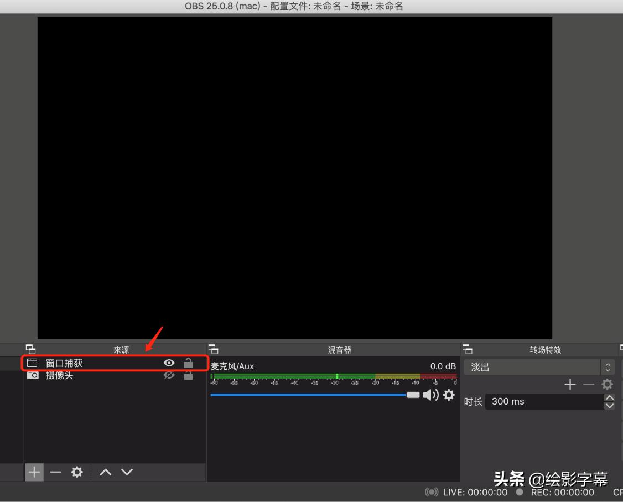Add a new scene transition with plus icon
The image size is (623, 502).
570,384
